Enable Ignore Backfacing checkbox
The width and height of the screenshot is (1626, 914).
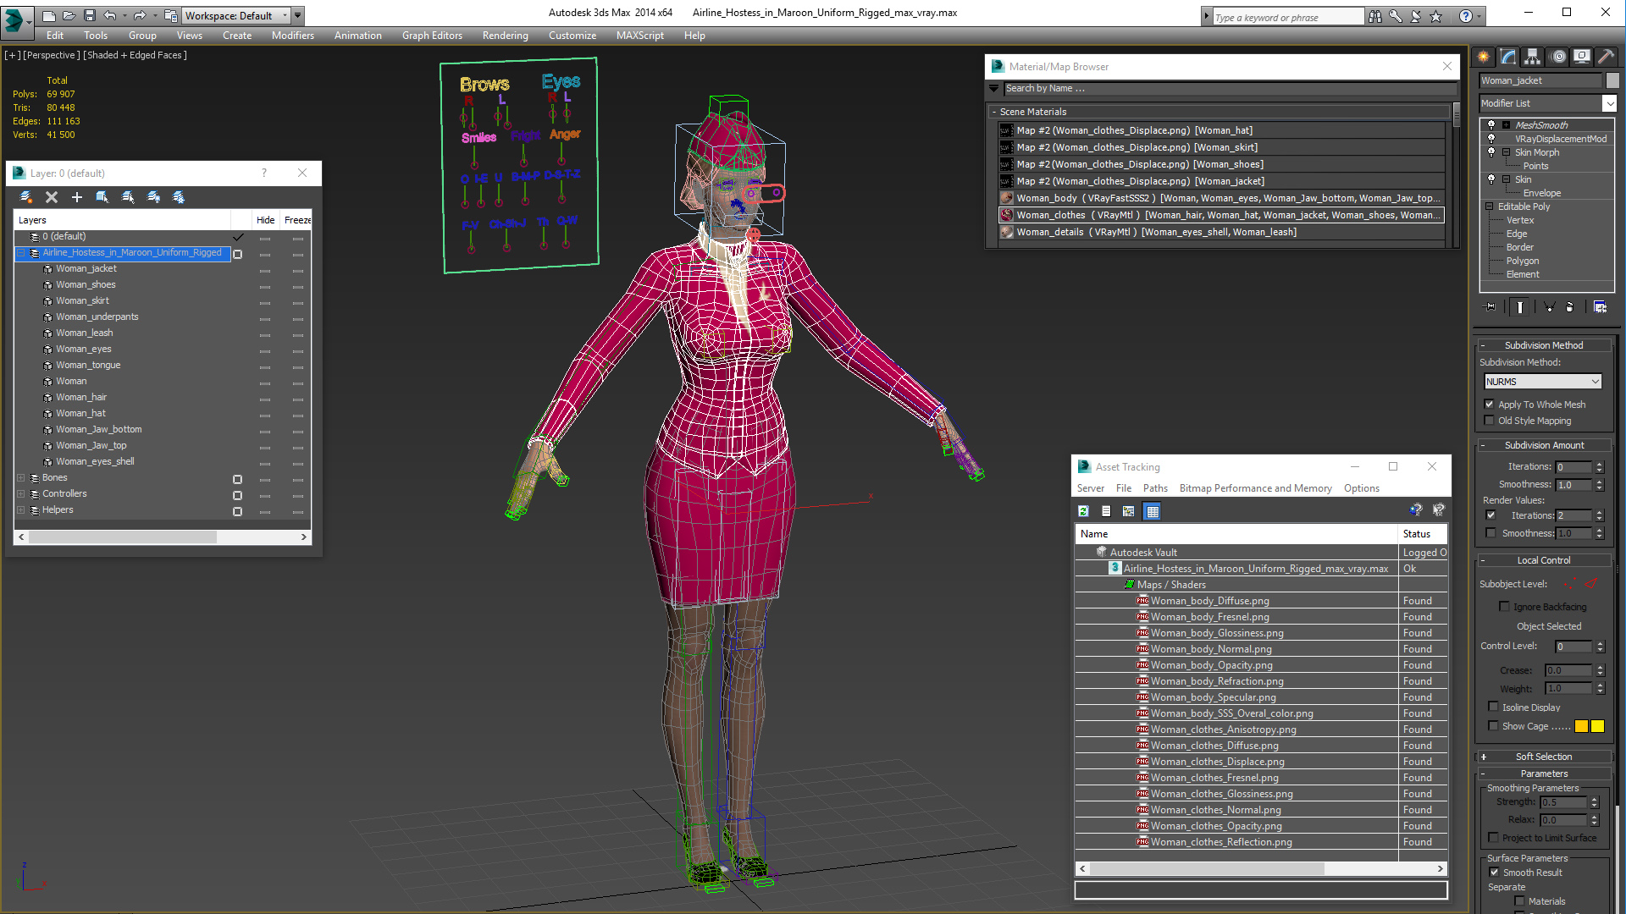pos(1504,607)
